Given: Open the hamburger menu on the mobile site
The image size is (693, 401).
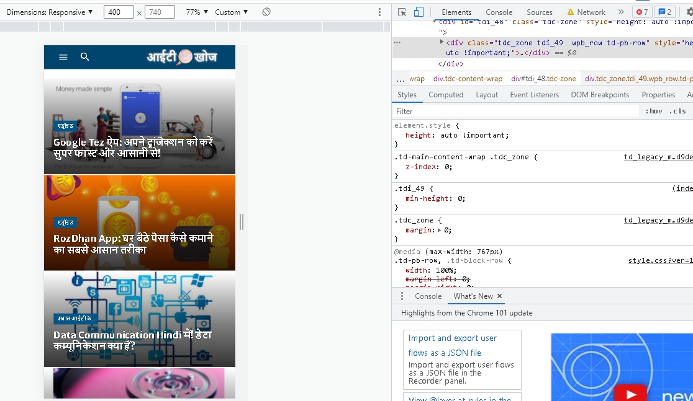Looking at the screenshot, I should pyautogui.click(x=63, y=57).
